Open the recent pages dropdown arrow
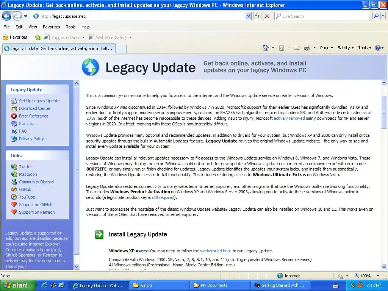Image resolution: width=388 pixels, height=291 pixels. 25,16
